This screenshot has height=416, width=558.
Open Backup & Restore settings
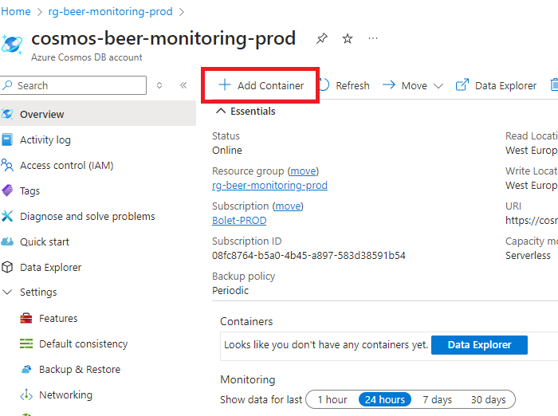[80, 370]
